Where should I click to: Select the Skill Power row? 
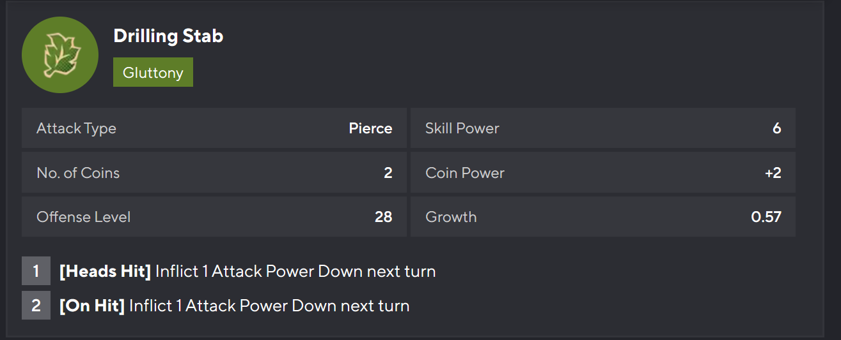[602, 128]
